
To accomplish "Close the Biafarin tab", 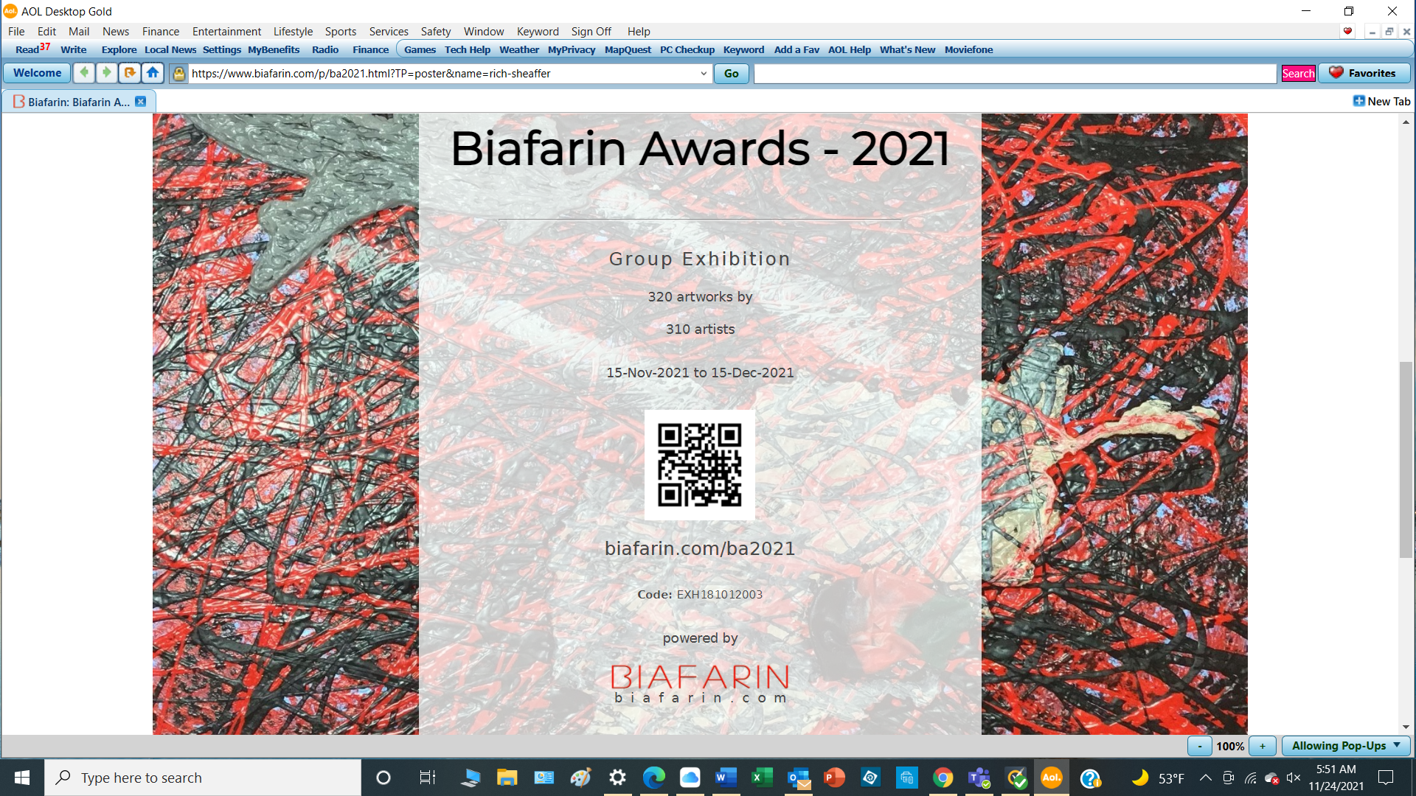I will coord(141,102).
